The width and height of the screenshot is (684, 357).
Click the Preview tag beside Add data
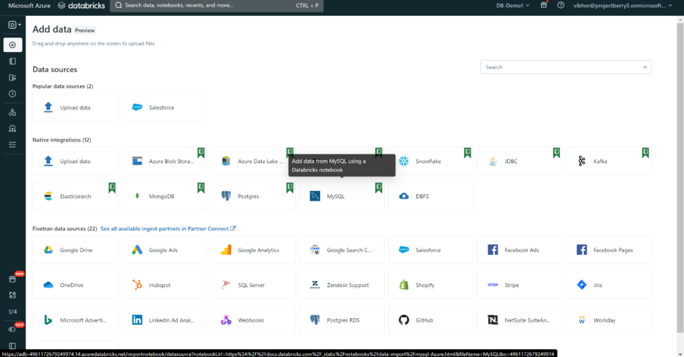[85, 31]
